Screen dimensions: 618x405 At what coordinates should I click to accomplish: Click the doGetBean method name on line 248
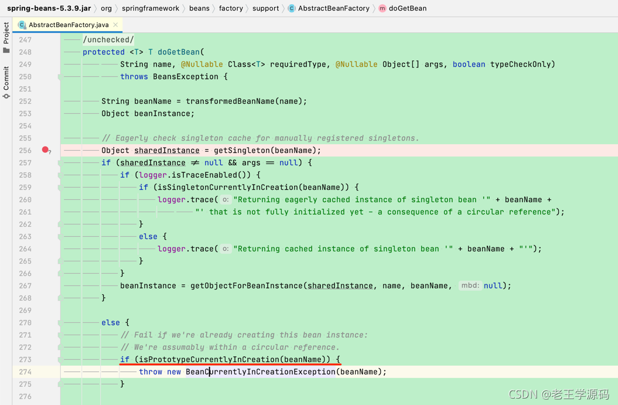pos(179,52)
